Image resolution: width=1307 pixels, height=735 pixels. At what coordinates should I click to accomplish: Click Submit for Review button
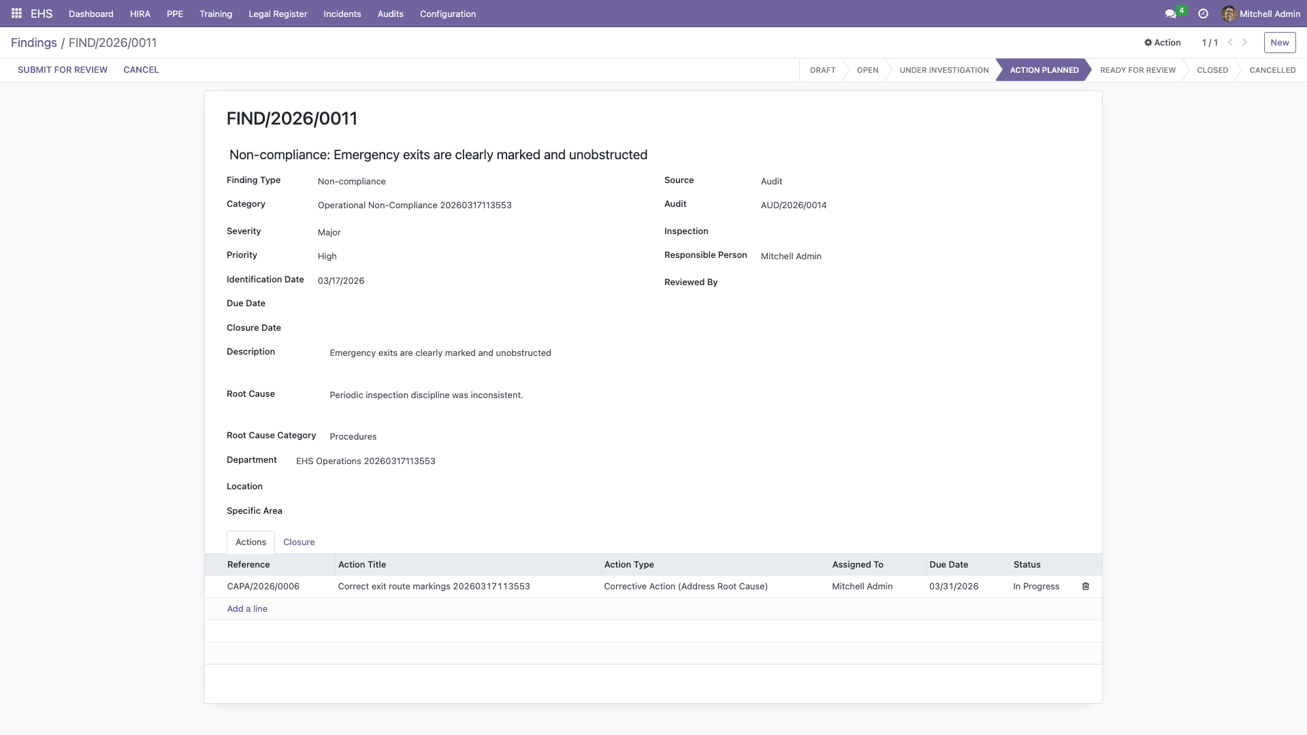pos(63,70)
